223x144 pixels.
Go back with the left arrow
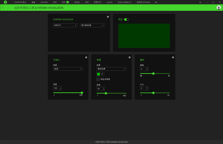[3, 8]
